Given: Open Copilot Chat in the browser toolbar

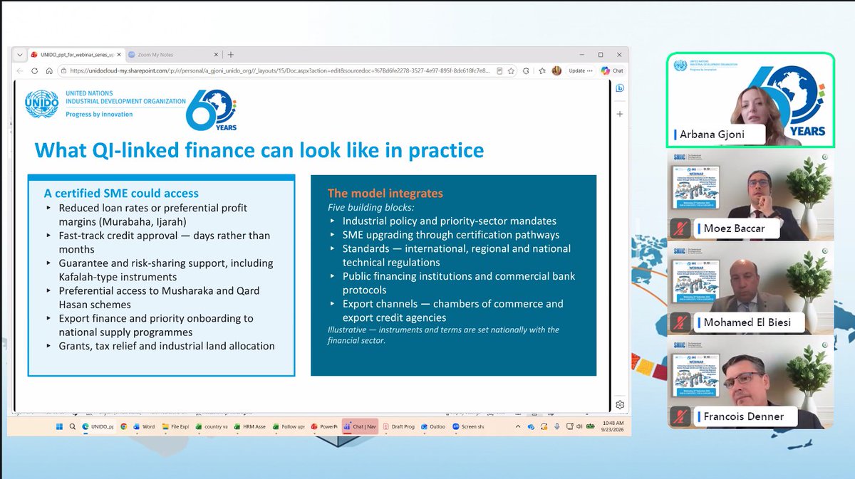Looking at the screenshot, I should coord(613,70).
